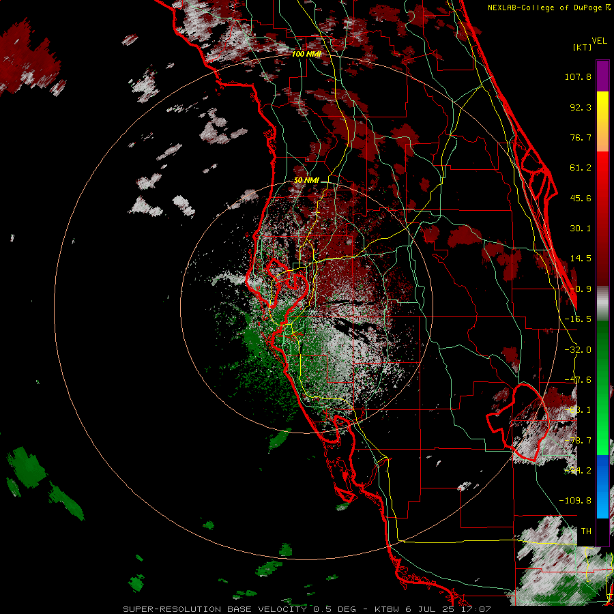The height and width of the screenshot is (614, 614).
Task: Click the -109.8 velocity scale value
Action: click(575, 501)
